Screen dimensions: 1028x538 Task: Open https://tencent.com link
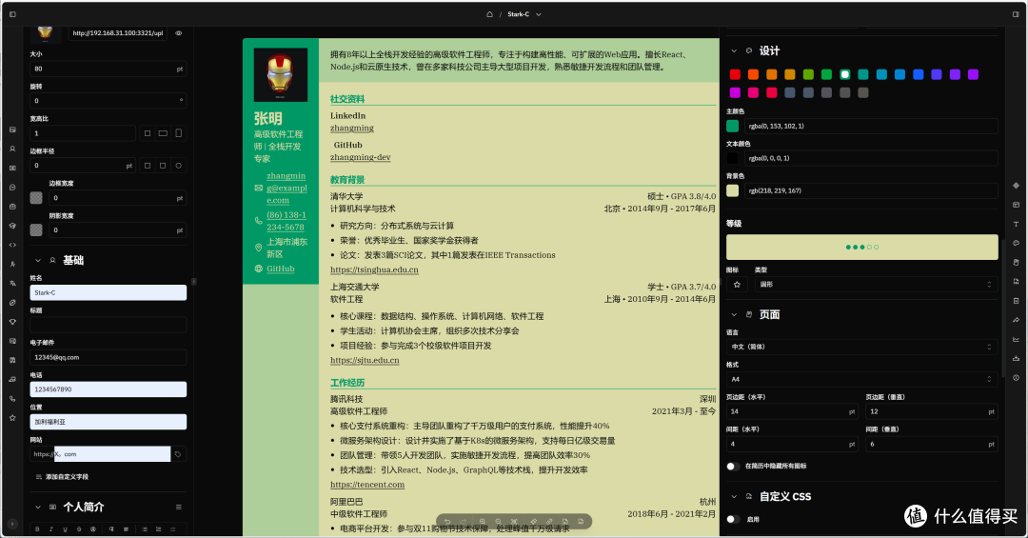pyautogui.click(x=367, y=485)
